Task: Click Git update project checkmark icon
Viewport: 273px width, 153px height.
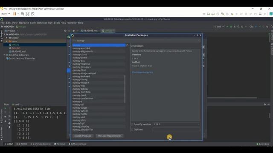Action: pyautogui.click(x=256, y=27)
